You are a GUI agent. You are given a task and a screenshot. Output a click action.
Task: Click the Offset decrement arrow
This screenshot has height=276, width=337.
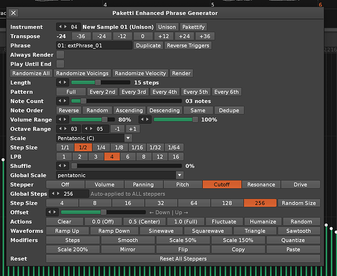tap(50, 212)
